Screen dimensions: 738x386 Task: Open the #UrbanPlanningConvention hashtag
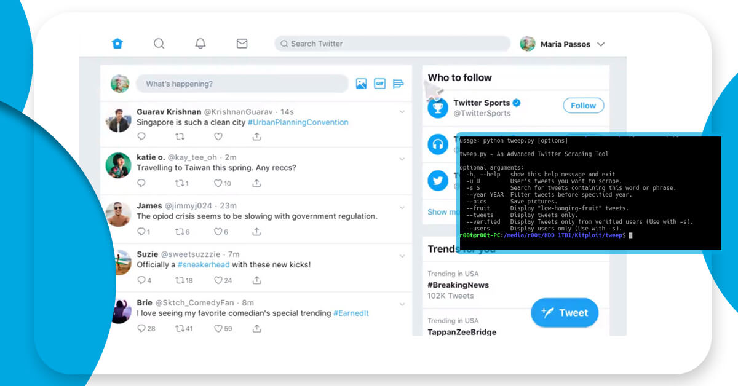(298, 122)
